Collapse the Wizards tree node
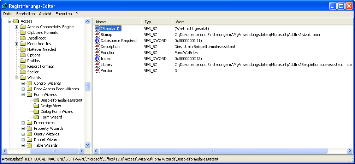Screen dimensions: 355x164 (x=17, y=78)
